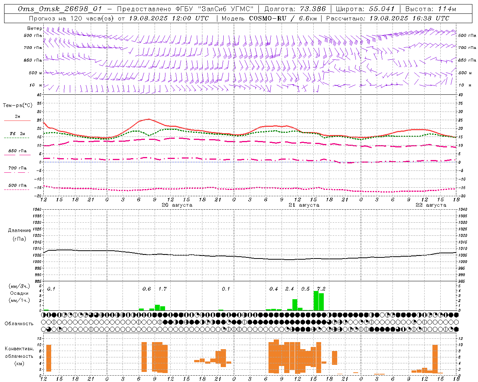Click the Облачность row label

click(x=19, y=324)
